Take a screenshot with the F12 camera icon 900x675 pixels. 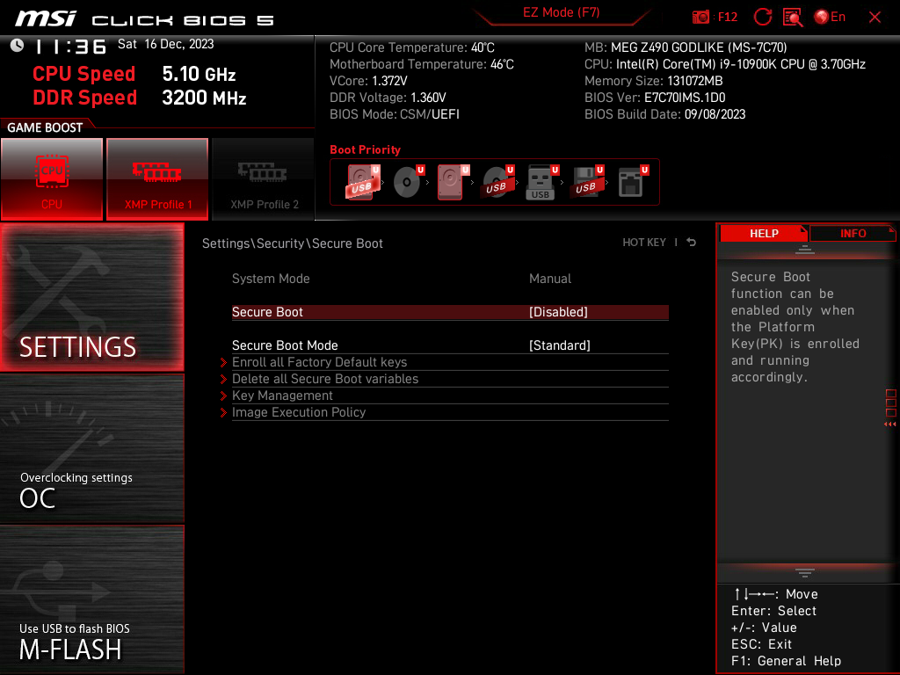point(715,18)
